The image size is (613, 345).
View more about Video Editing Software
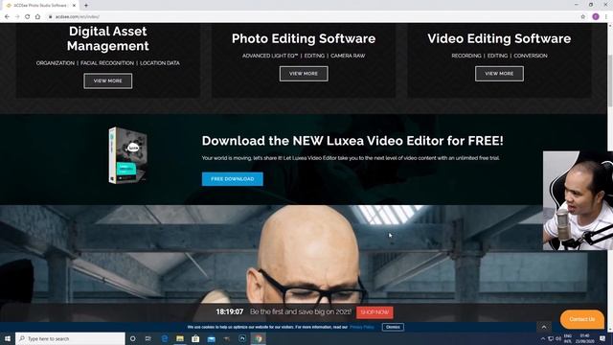pyautogui.click(x=499, y=74)
